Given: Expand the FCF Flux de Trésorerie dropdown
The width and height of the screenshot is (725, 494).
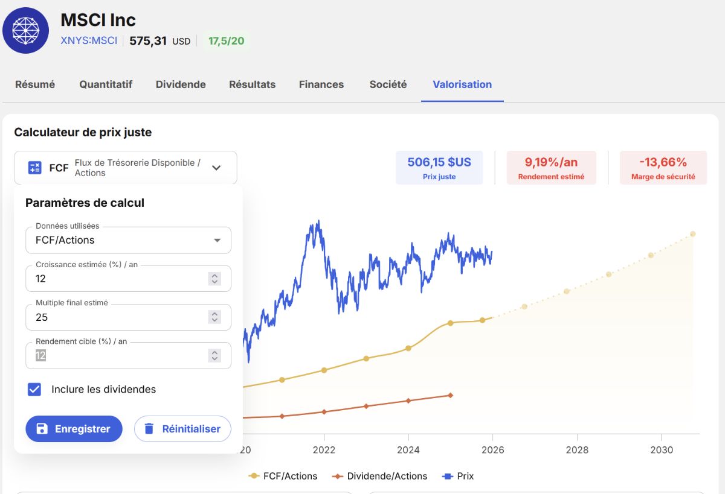Looking at the screenshot, I should tap(126, 168).
